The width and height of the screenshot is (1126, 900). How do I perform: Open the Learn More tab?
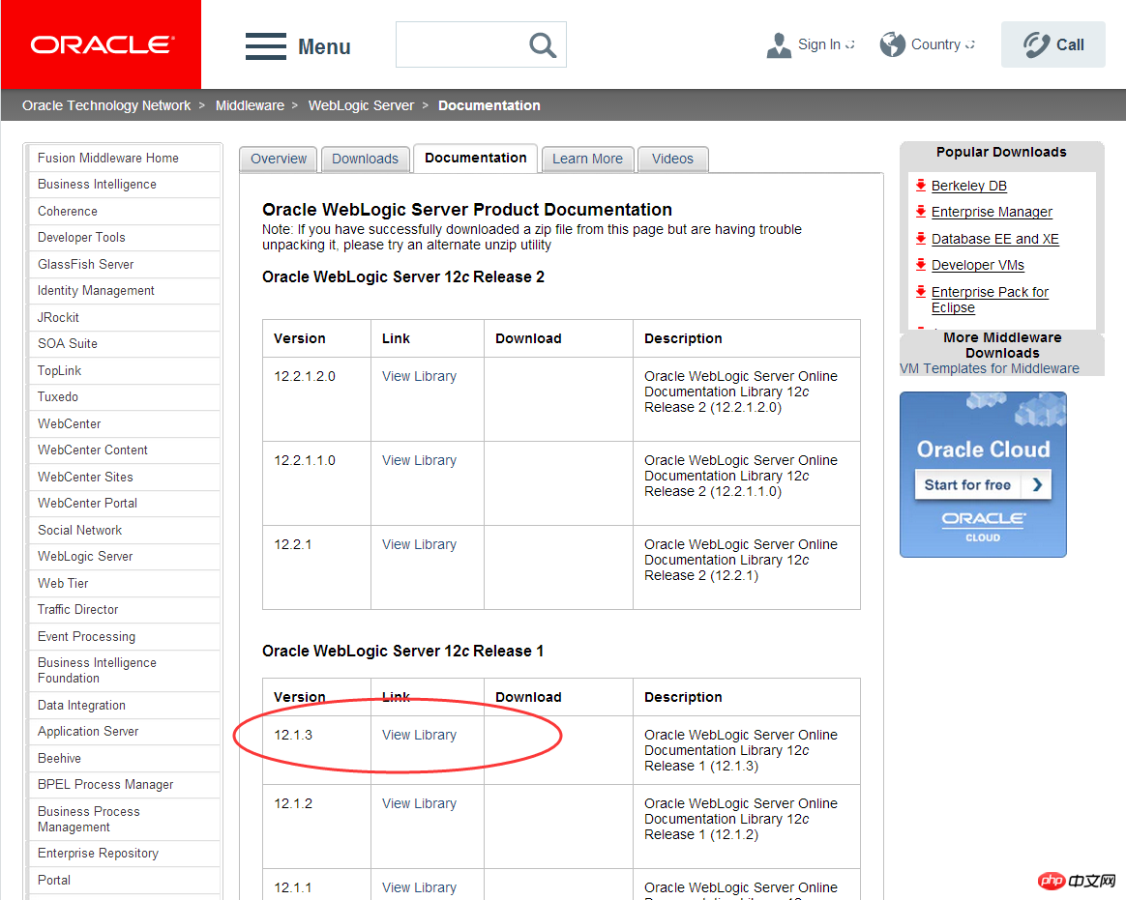[x=587, y=159]
